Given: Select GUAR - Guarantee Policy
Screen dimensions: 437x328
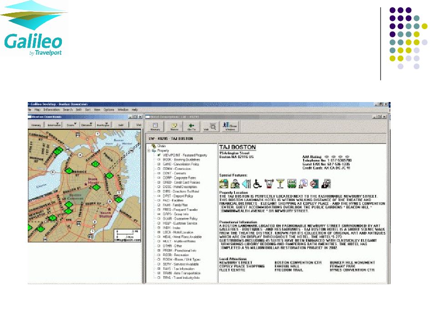Looking at the screenshot, I should [x=180, y=218].
